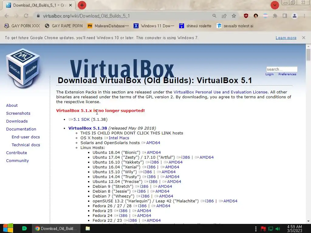The height and width of the screenshot is (233, 311).
Task: Click the forward navigation arrow
Action: click(16, 16)
